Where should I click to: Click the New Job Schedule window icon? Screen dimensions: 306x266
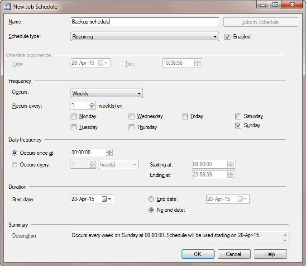point(7,6)
